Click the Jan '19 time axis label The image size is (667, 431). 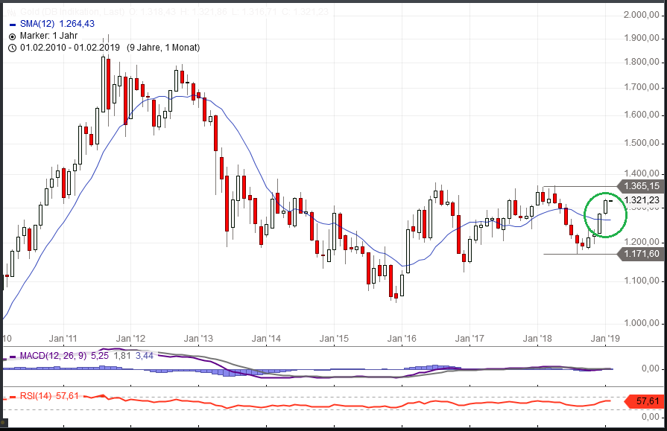605,339
